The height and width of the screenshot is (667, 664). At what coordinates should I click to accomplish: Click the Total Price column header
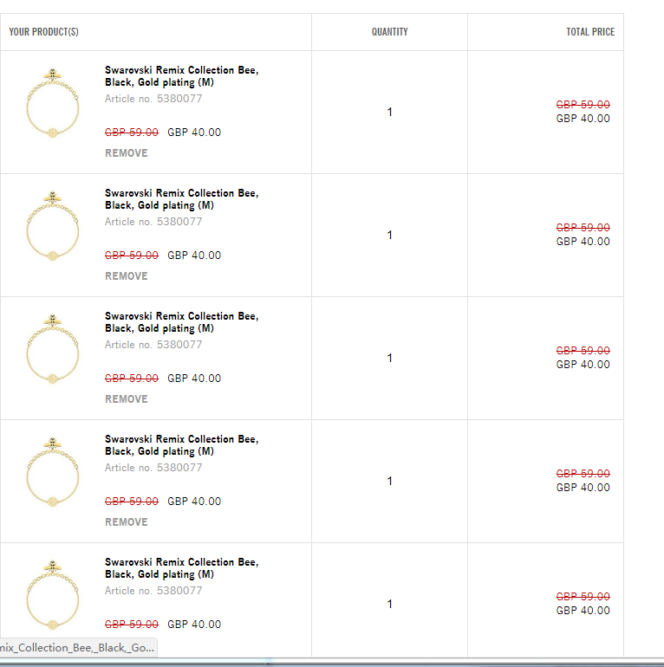point(590,32)
